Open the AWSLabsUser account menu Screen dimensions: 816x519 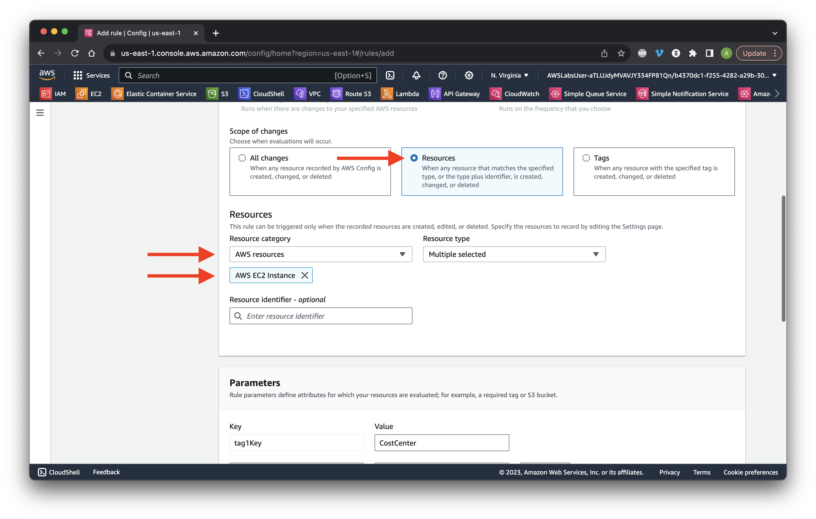coord(661,75)
